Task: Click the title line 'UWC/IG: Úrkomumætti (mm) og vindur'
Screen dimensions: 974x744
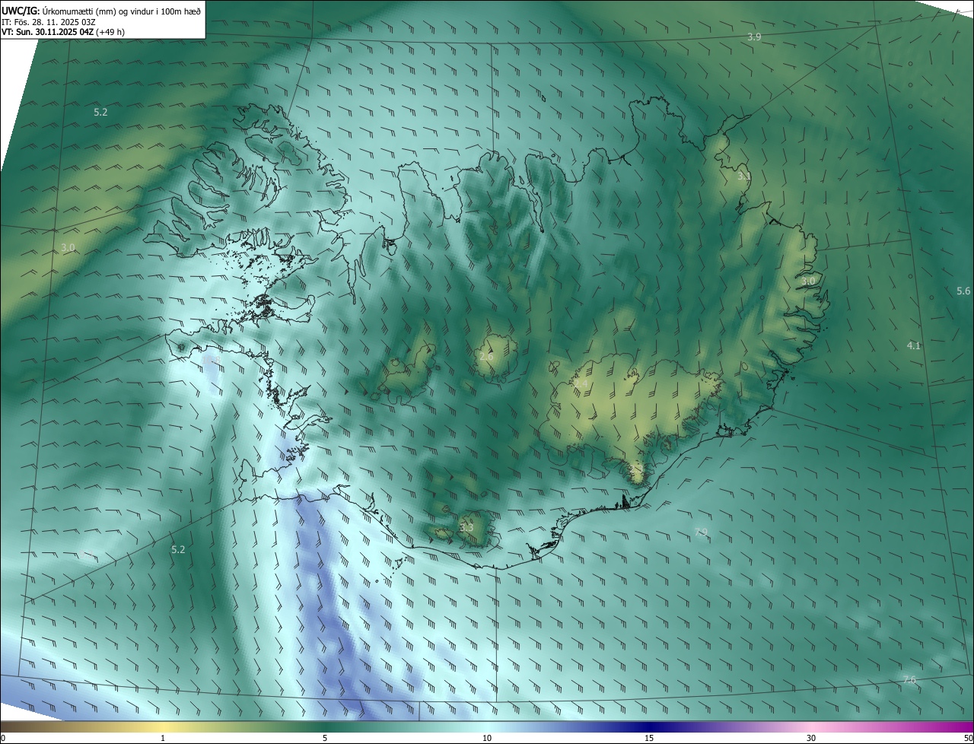Action: 100,10
